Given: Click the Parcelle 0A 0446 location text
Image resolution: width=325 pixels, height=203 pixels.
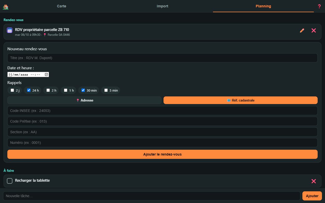Looking at the screenshot, I should pos(59,35).
